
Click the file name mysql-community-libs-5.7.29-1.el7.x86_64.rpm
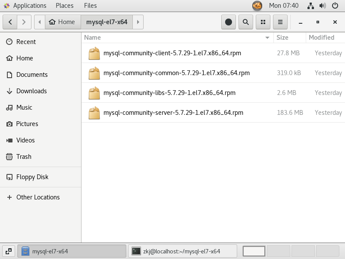pyautogui.click(x=169, y=93)
